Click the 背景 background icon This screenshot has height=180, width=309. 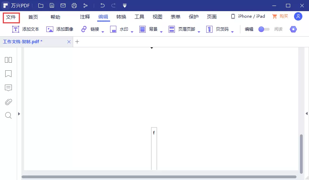(142, 29)
